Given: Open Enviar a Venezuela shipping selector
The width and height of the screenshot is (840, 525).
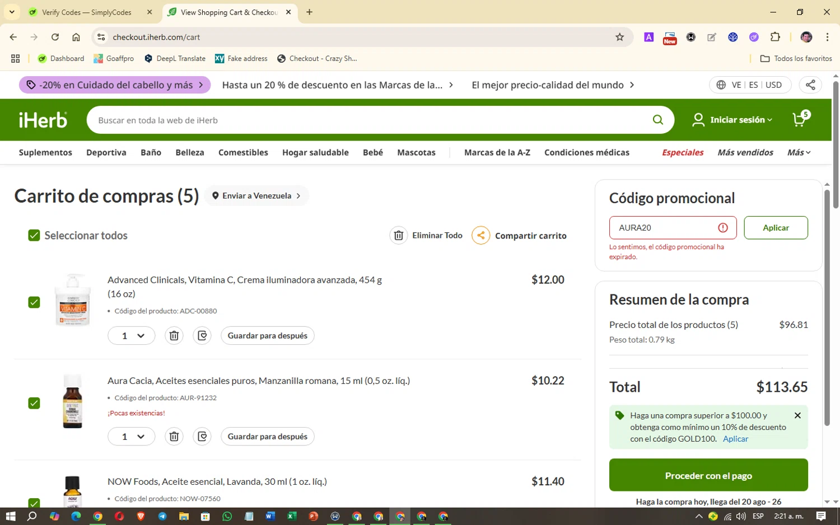Looking at the screenshot, I should coord(256,196).
